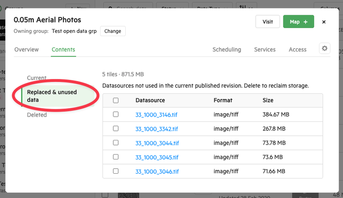Click the 73.78 MB size value
This screenshot has width=343, height=198.
(274, 143)
